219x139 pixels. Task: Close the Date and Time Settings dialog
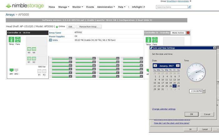click(x=215, y=48)
